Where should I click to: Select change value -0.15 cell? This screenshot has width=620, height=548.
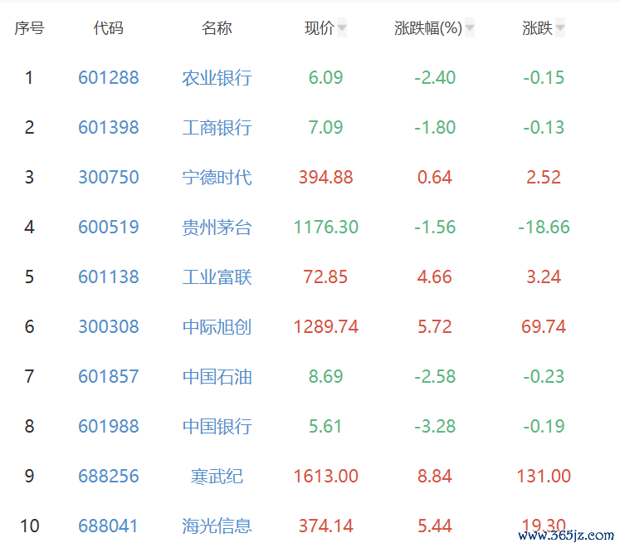544,77
